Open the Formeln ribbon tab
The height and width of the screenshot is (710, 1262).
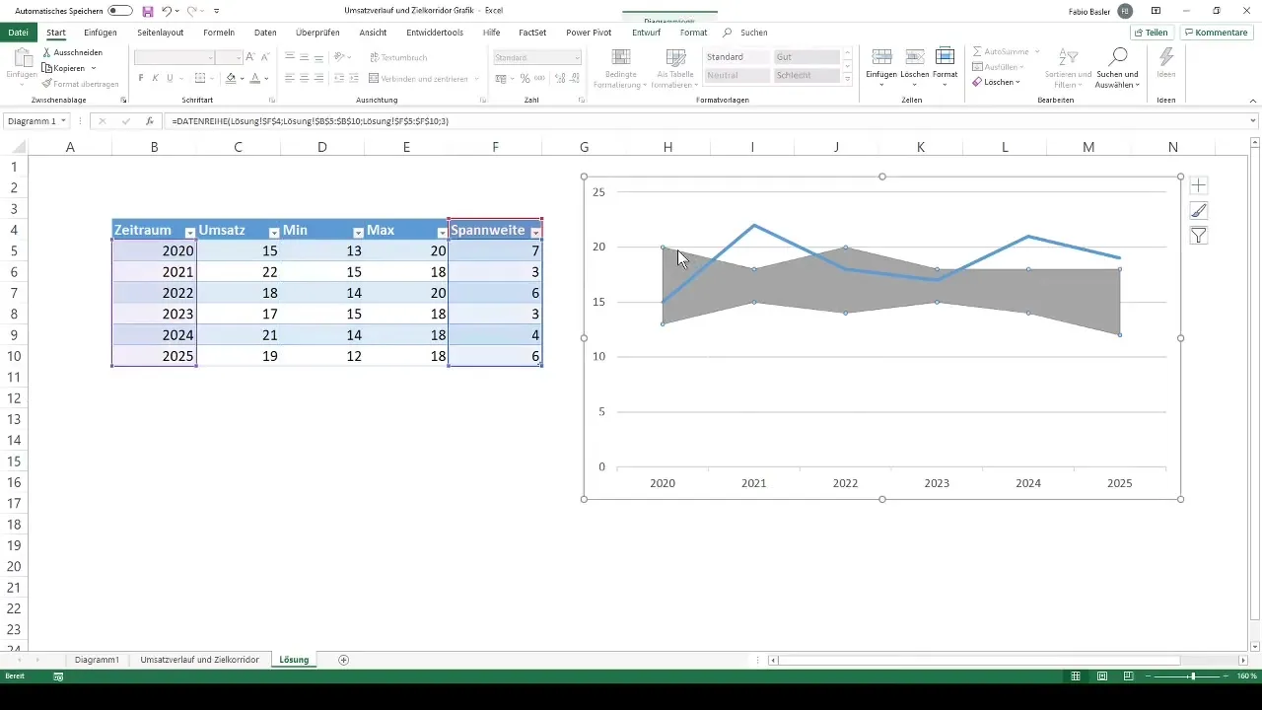[219, 33]
